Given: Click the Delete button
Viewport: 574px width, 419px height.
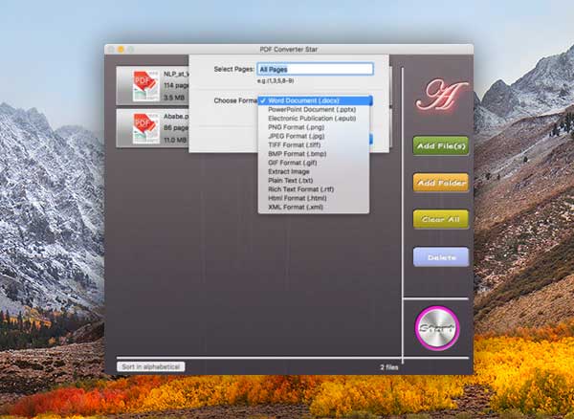Looking at the screenshot, I should point(441,257).
